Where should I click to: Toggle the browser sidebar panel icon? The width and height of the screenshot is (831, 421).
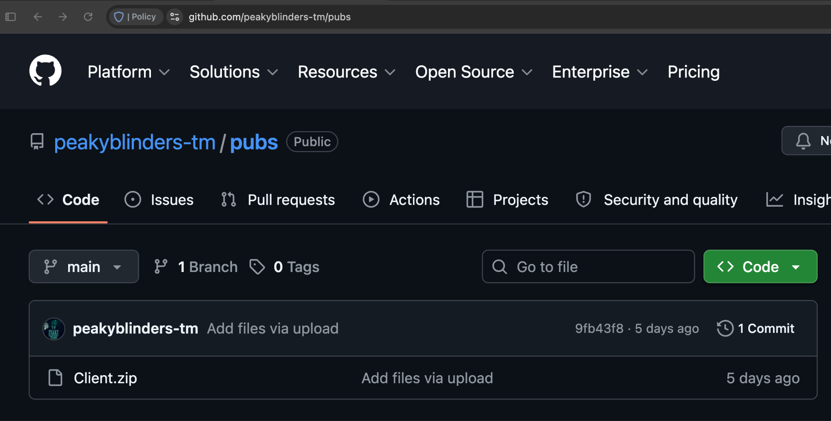(x=11, y=17)
